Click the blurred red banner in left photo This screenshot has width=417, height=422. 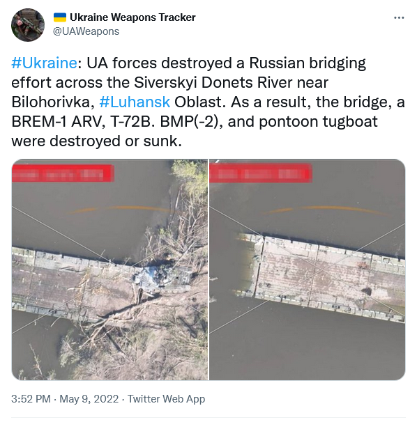[x=63, y=173]
